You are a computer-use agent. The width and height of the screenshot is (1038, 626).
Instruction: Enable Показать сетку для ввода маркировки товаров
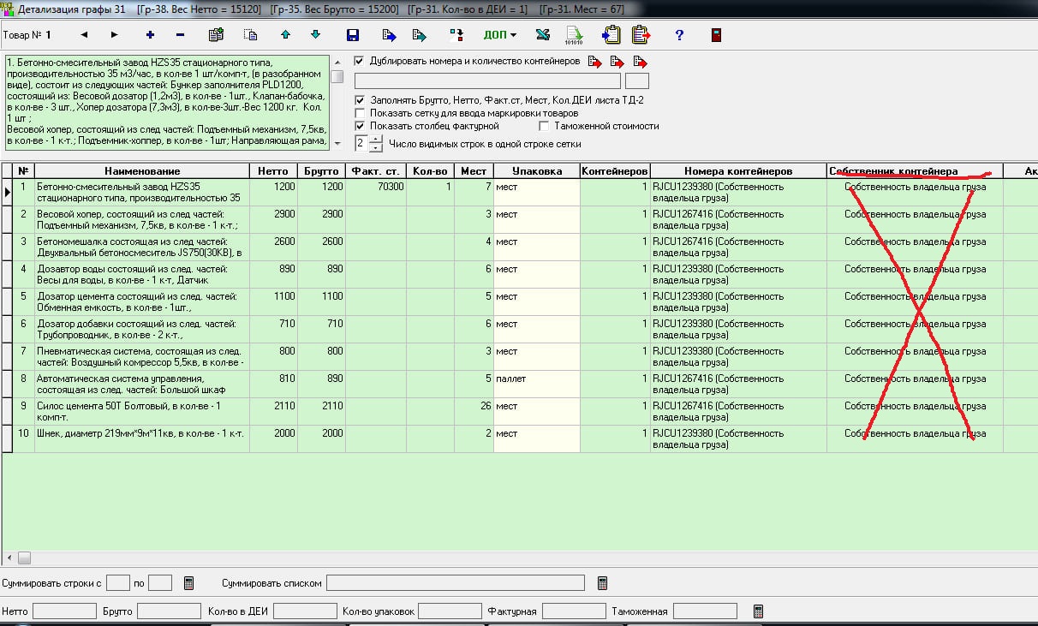point(360,113)
